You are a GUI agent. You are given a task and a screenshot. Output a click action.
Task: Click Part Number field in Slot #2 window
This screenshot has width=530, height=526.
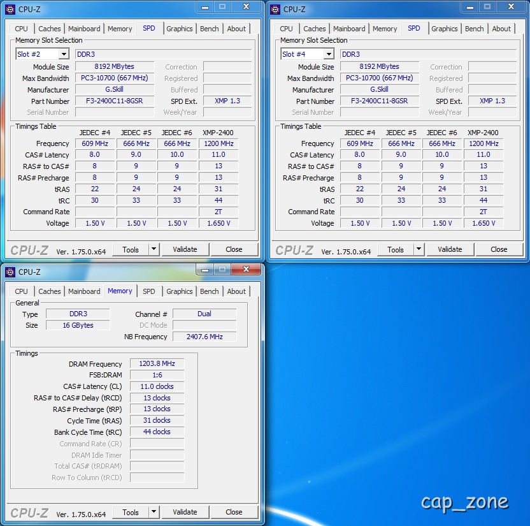point(115,101)
